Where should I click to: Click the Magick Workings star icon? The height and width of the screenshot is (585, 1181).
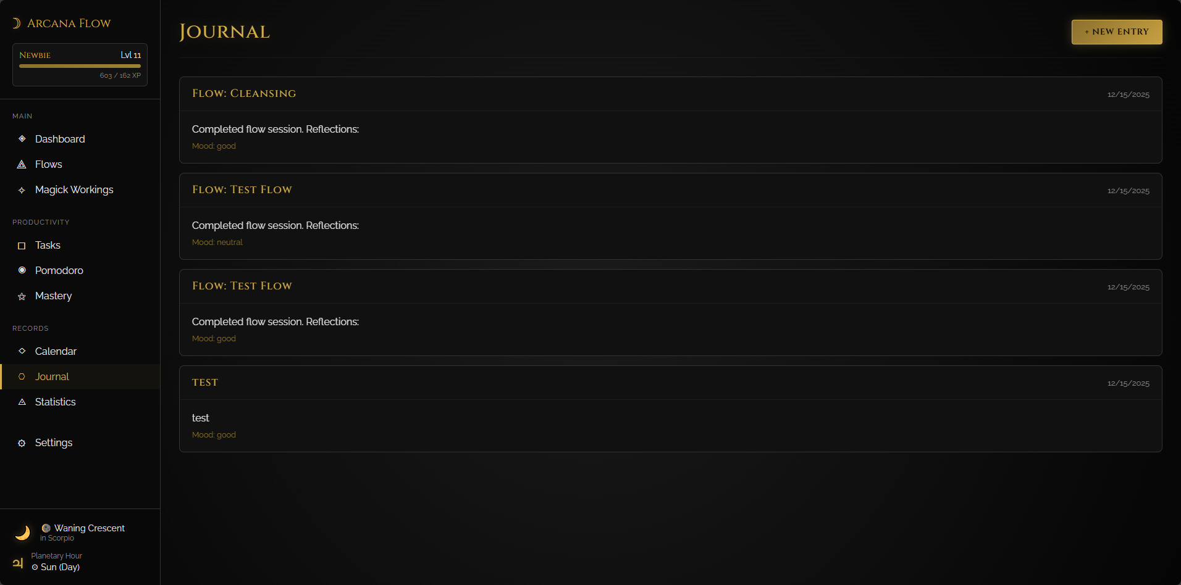pos(22,190)
